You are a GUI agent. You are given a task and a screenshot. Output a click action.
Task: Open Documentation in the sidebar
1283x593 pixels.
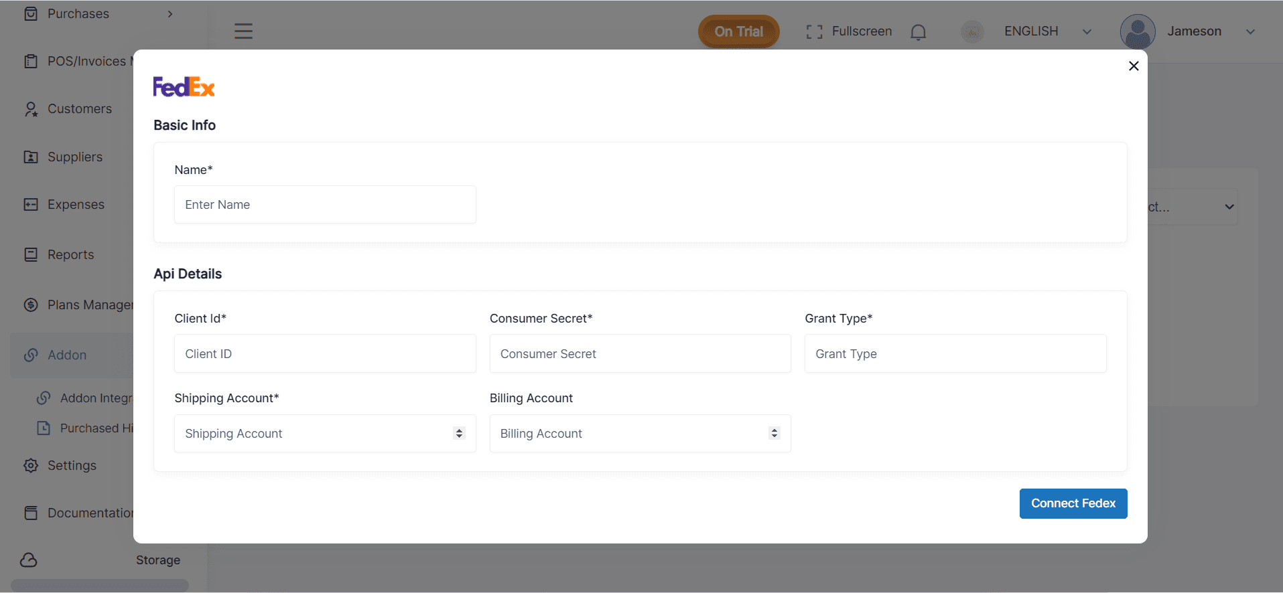[x=90, y=513]
